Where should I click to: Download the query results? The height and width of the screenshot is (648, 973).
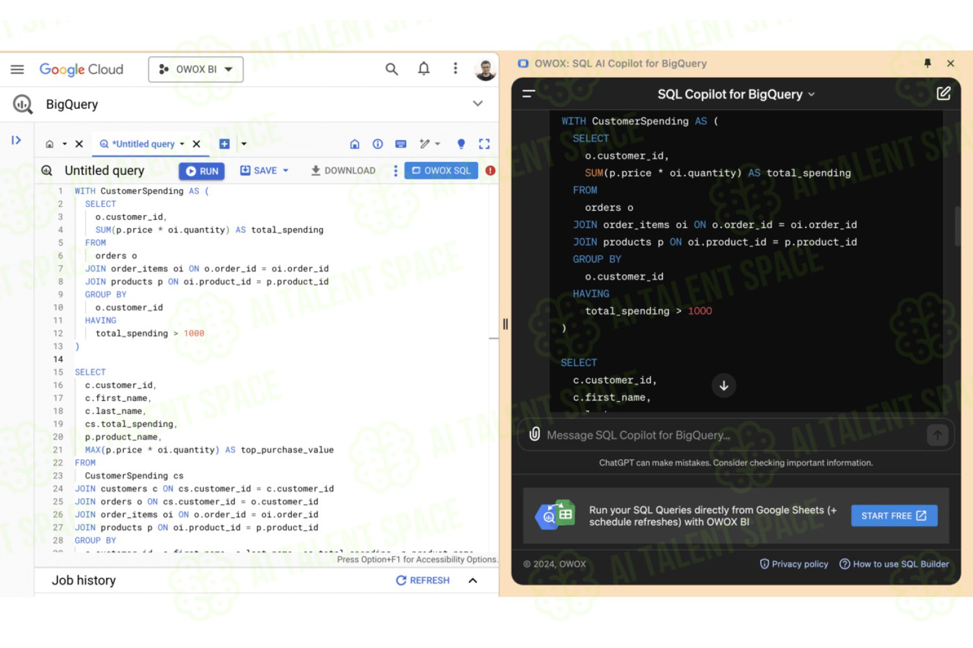click(x=343, y=170)
